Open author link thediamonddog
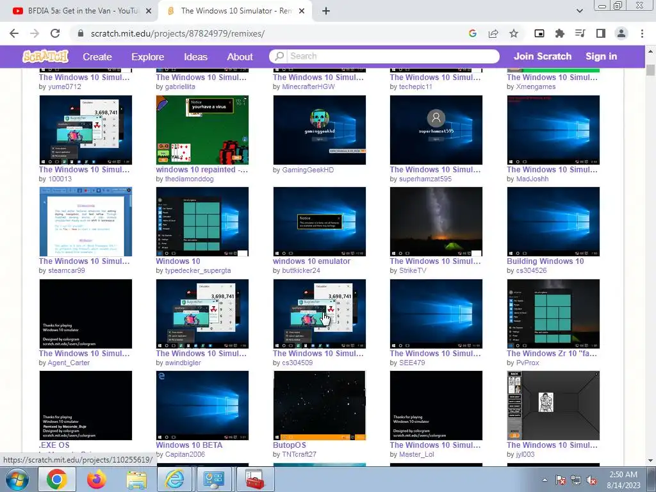Image resolution: width=656 pixels, height=492 pixels. 189,179
